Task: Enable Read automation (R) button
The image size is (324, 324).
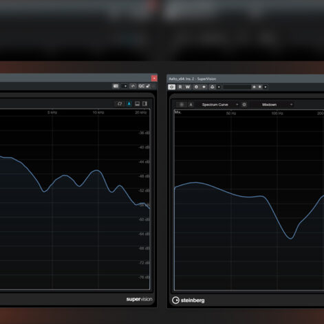Action: [x=180, y=87]
